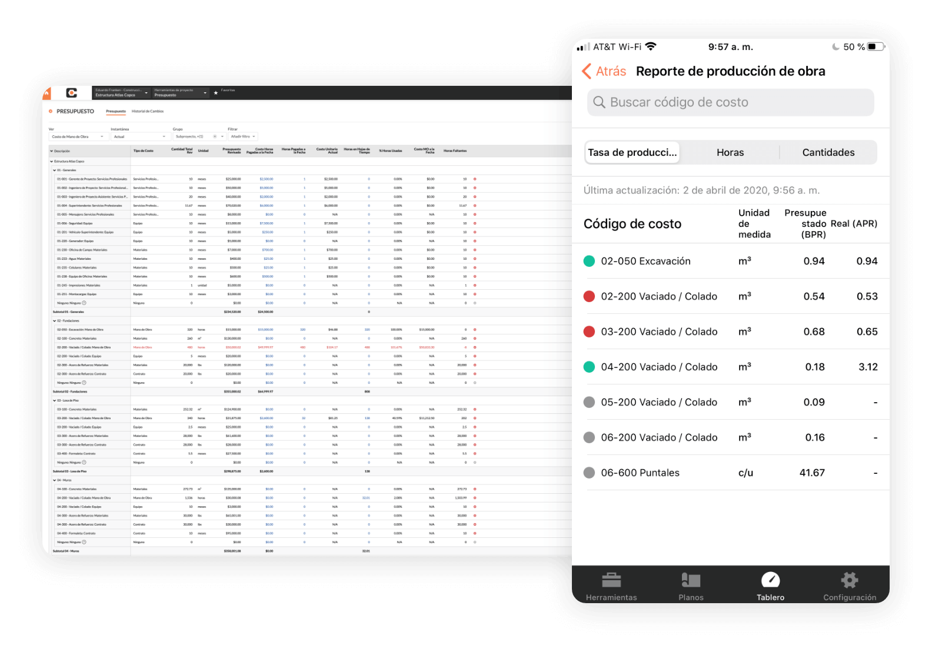Click the $2,500.00 link on row 01-001

coord(267,179)
